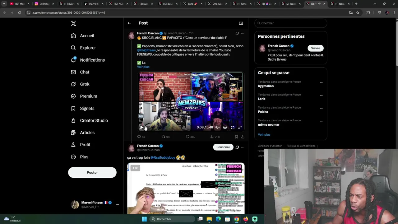Open Politique de Confidentialité link

point(301,146)
